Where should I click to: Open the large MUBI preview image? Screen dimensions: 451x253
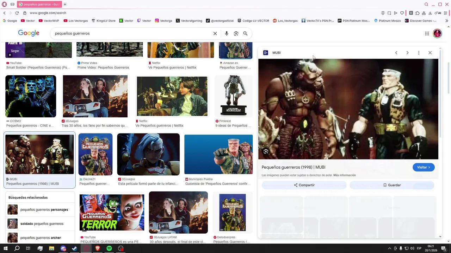[x=348, y=109]
